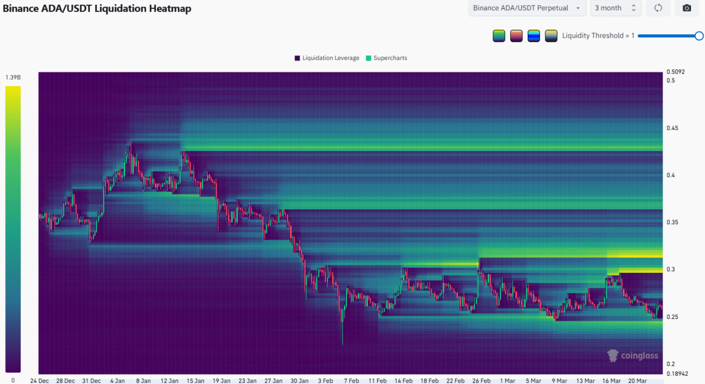705x384 pixels.
Task: Click the refresh chart icon
Action: [658, 8]
